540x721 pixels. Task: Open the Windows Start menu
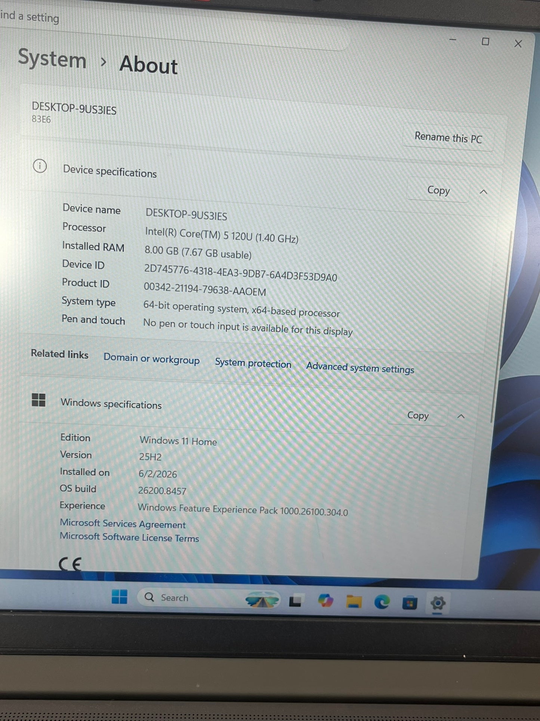click(x=120, y=597)
